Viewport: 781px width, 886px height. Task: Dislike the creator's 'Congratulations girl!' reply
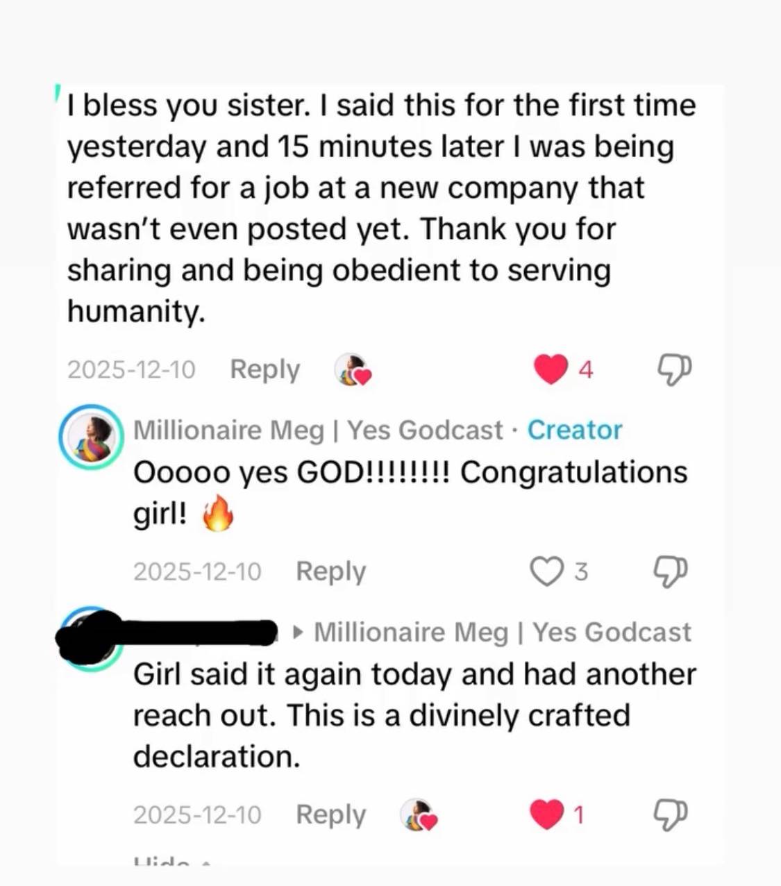pos(671,571)
